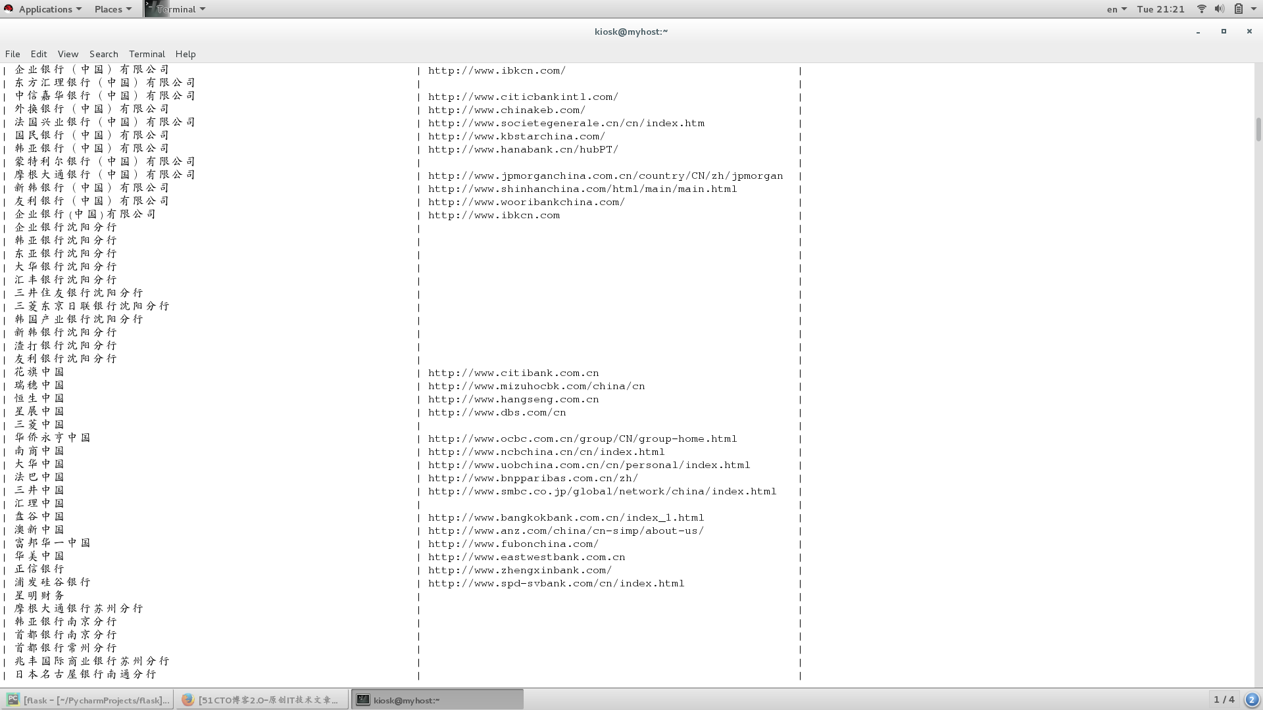Click the 花旗中国 row text
This screenshot has width=1263, height=710.
click(39, 372)
